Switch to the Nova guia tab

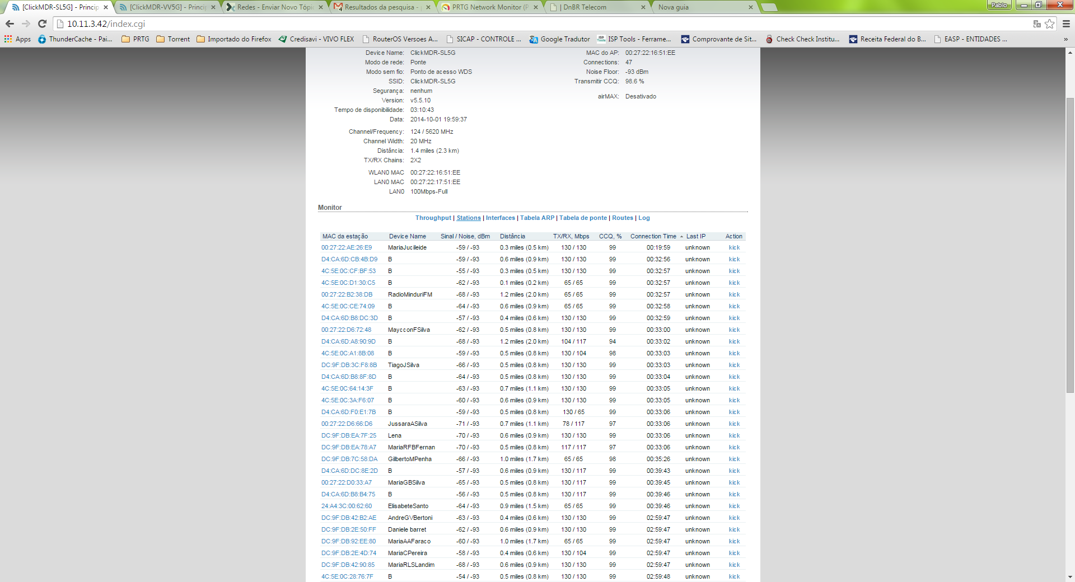(x=704, y=7)
